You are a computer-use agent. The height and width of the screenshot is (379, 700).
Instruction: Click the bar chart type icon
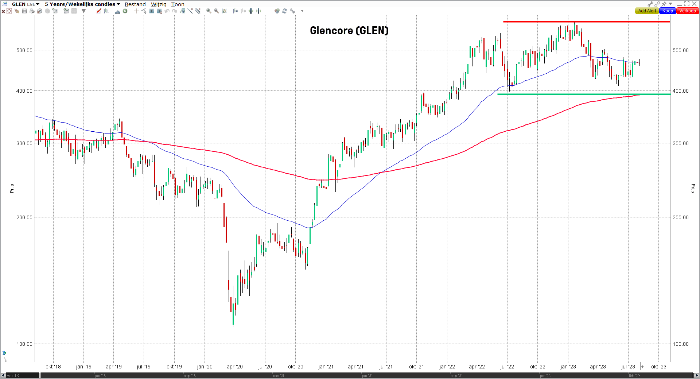tap(106, 11)
